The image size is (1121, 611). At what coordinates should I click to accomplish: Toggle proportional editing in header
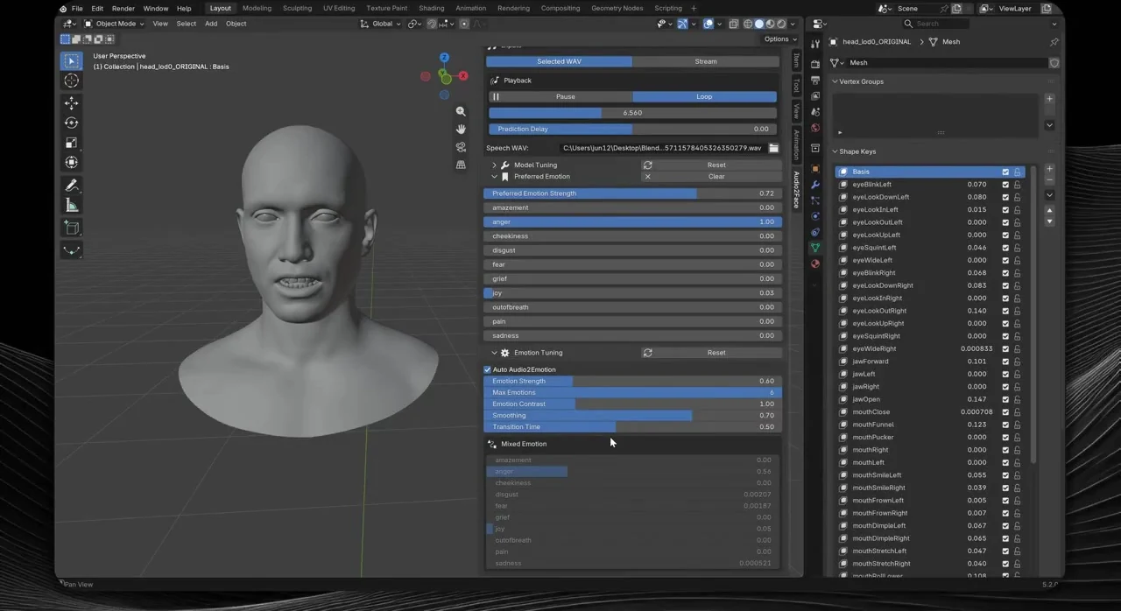tap(464, 24)
